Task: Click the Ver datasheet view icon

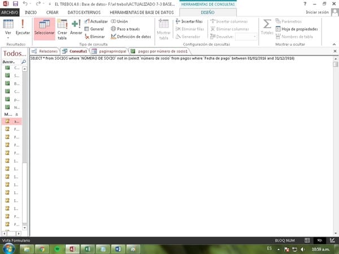Action: pos(8,24)
